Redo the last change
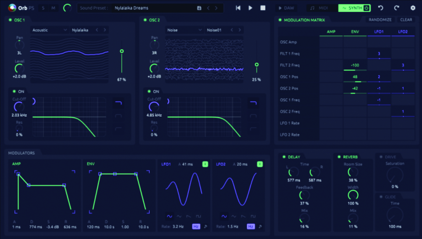The image size is (422, 239). (396, 8)
